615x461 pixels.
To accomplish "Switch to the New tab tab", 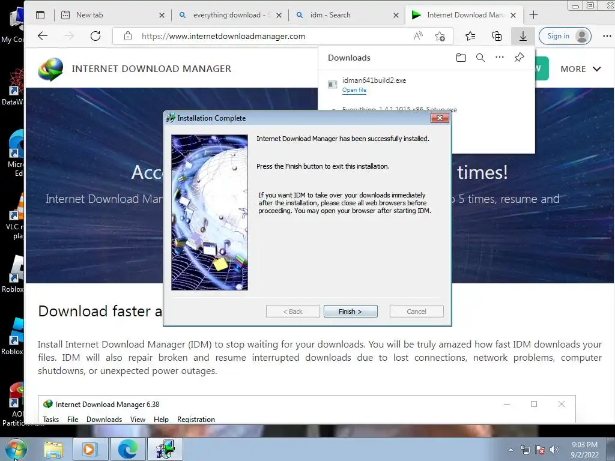I will click(109, 15).
